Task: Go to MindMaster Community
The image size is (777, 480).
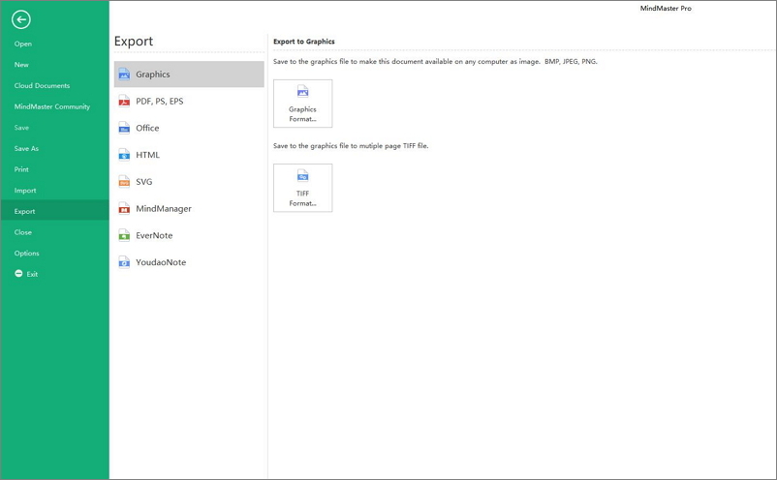Action: [51, 106]
